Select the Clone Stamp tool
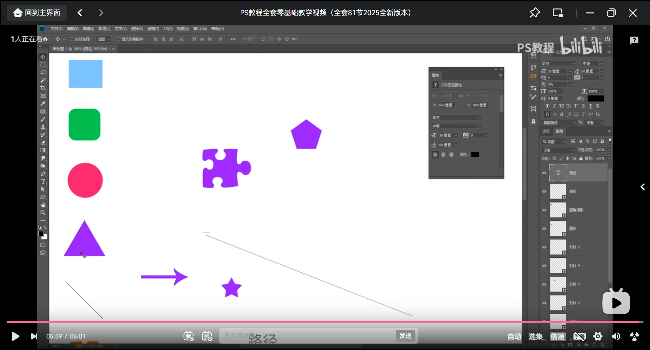The height and width of the screenshot is (350, 650). tap(43, 127)
